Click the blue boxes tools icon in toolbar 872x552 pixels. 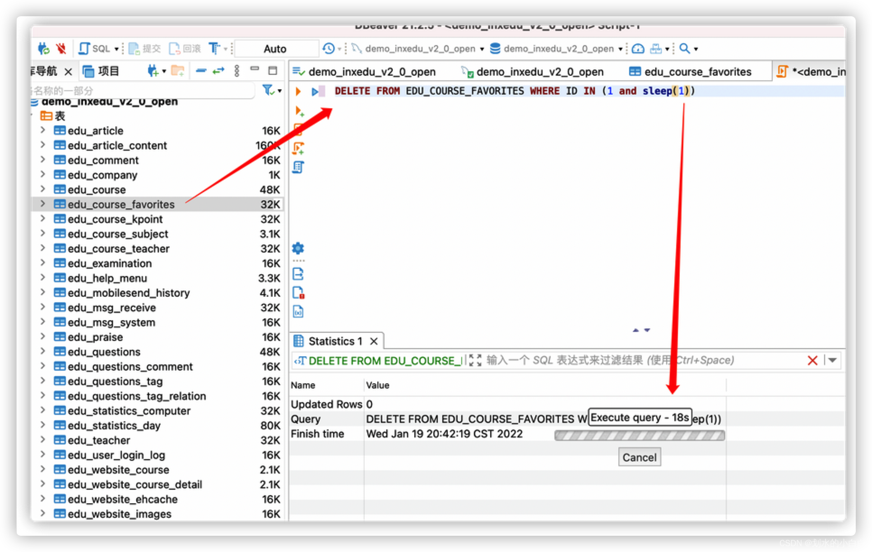[656, 48]
